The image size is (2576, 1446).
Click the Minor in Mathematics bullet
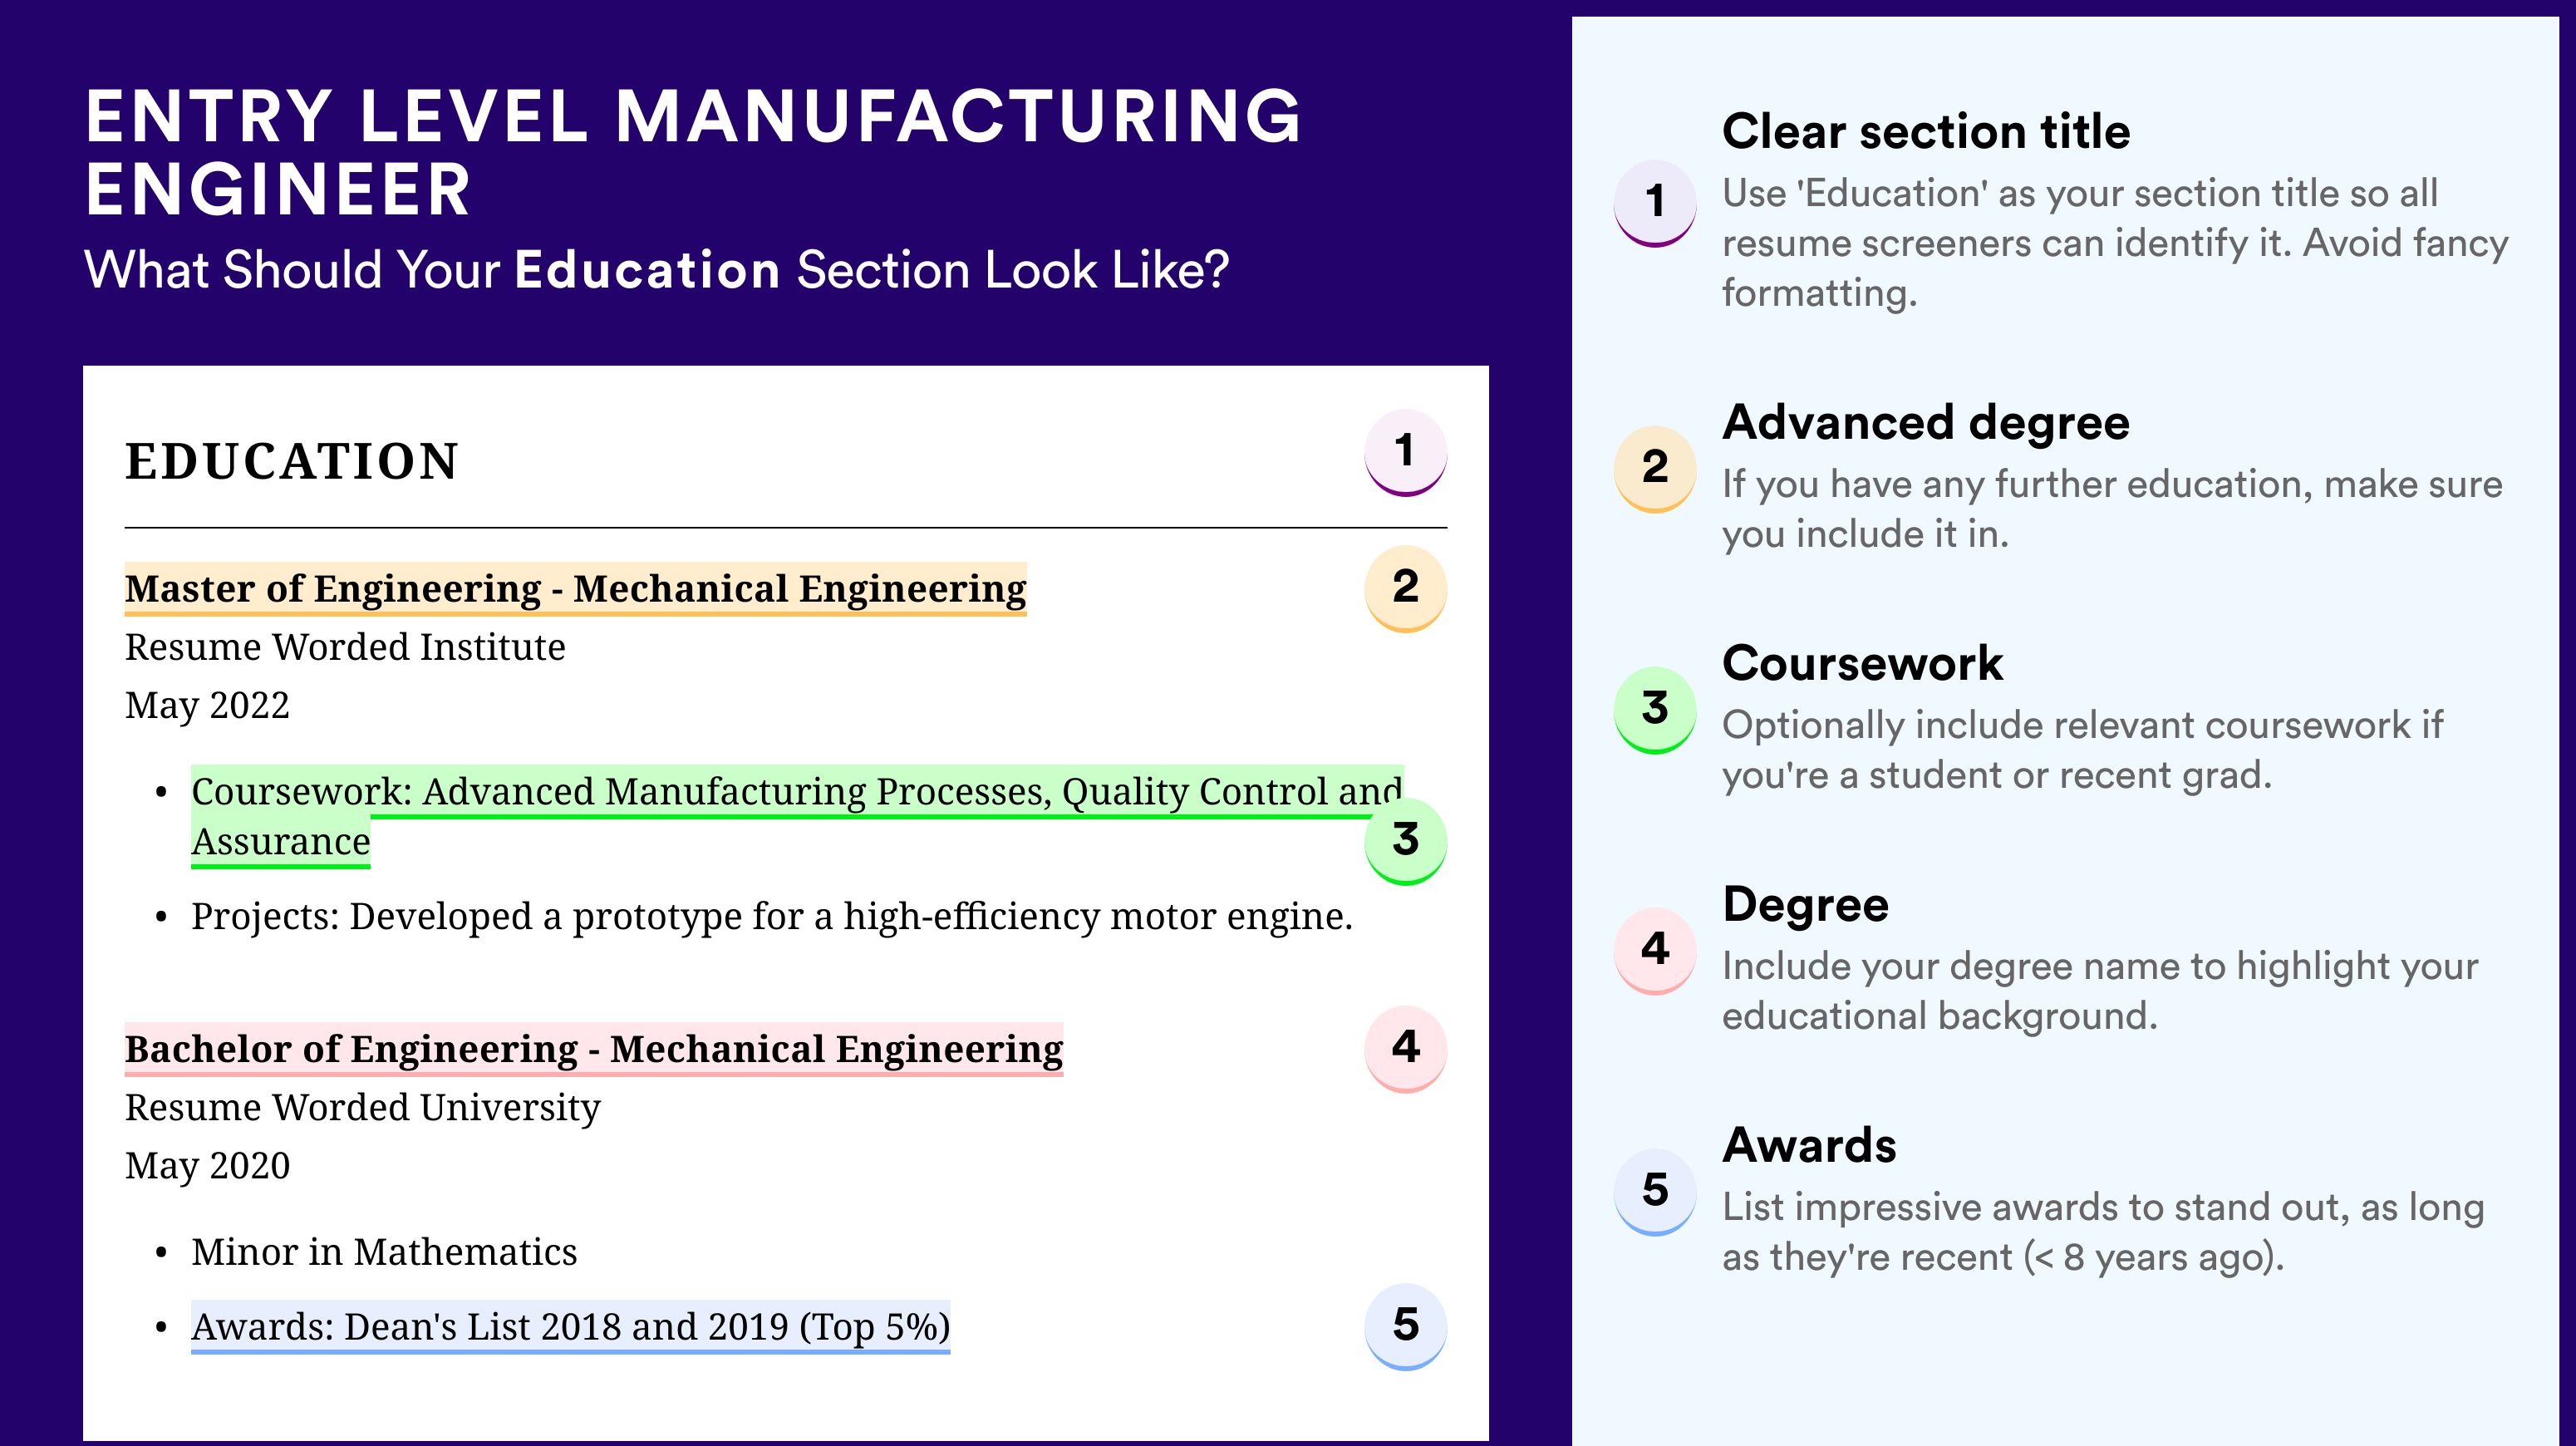click(x=384, y=1252)
